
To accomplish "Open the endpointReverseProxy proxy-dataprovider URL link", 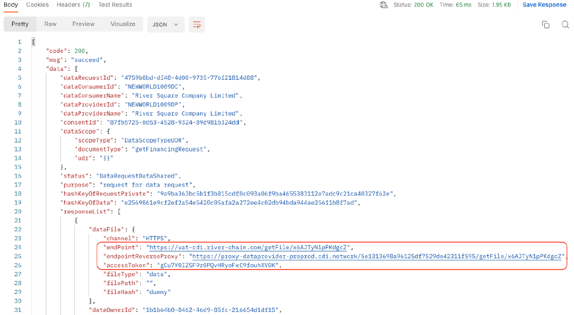I will 378,256.
